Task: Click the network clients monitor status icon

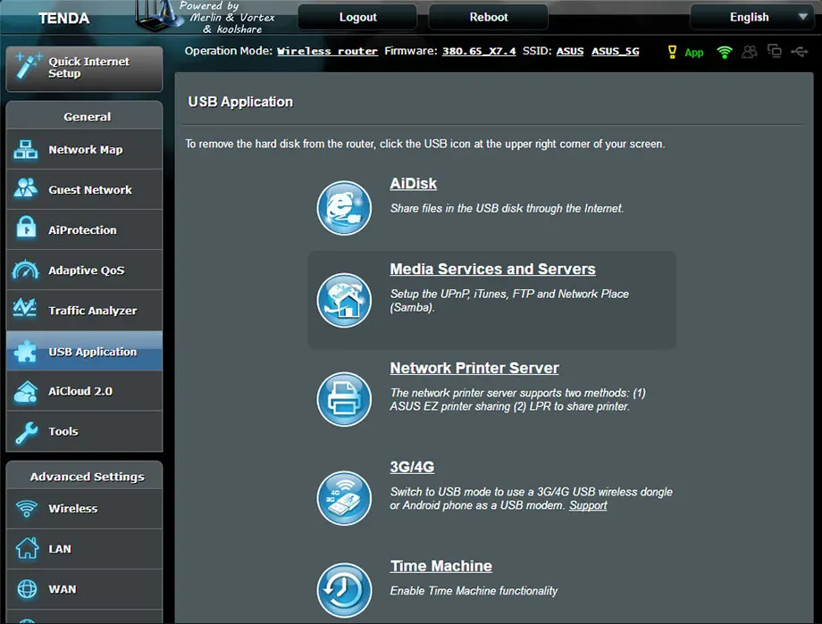Action: pos(774,53)
